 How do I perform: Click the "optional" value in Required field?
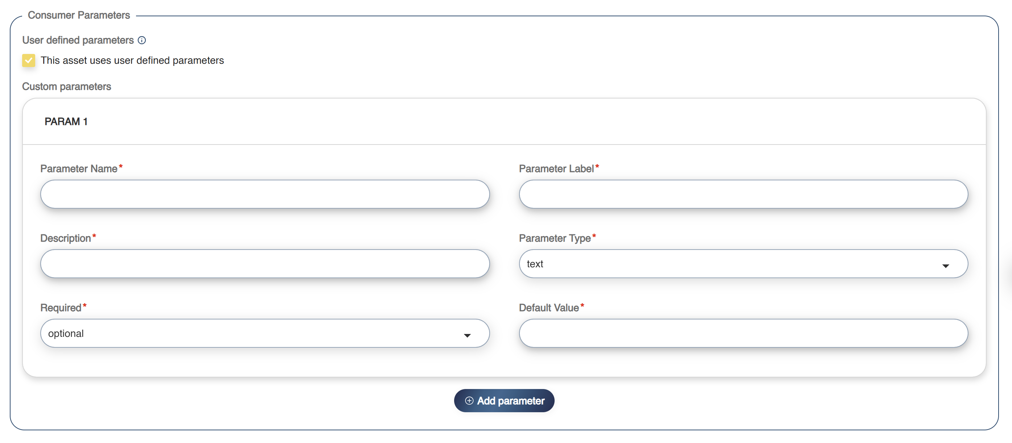pyautogui.click(x=66, y=334)
